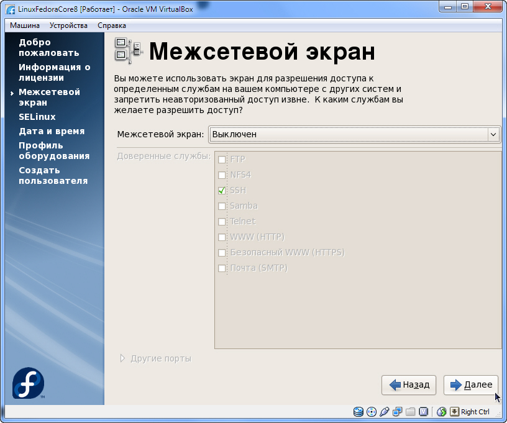Click the VirtualBox window title bar icon
The image size is (507, 423).
click(11, 9)
